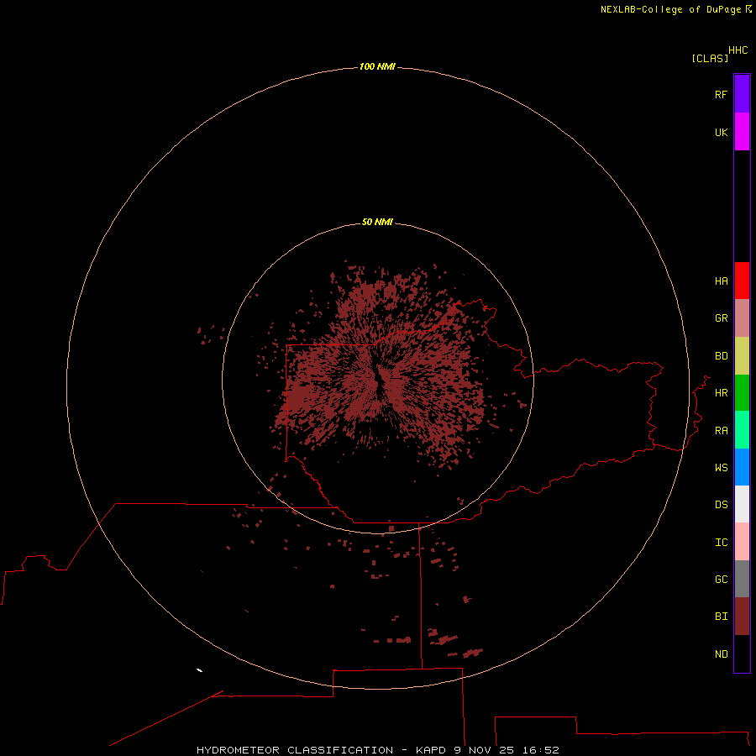
Task: Click the UK legend label
Action: pyautogui.click(x=721, y=132)
